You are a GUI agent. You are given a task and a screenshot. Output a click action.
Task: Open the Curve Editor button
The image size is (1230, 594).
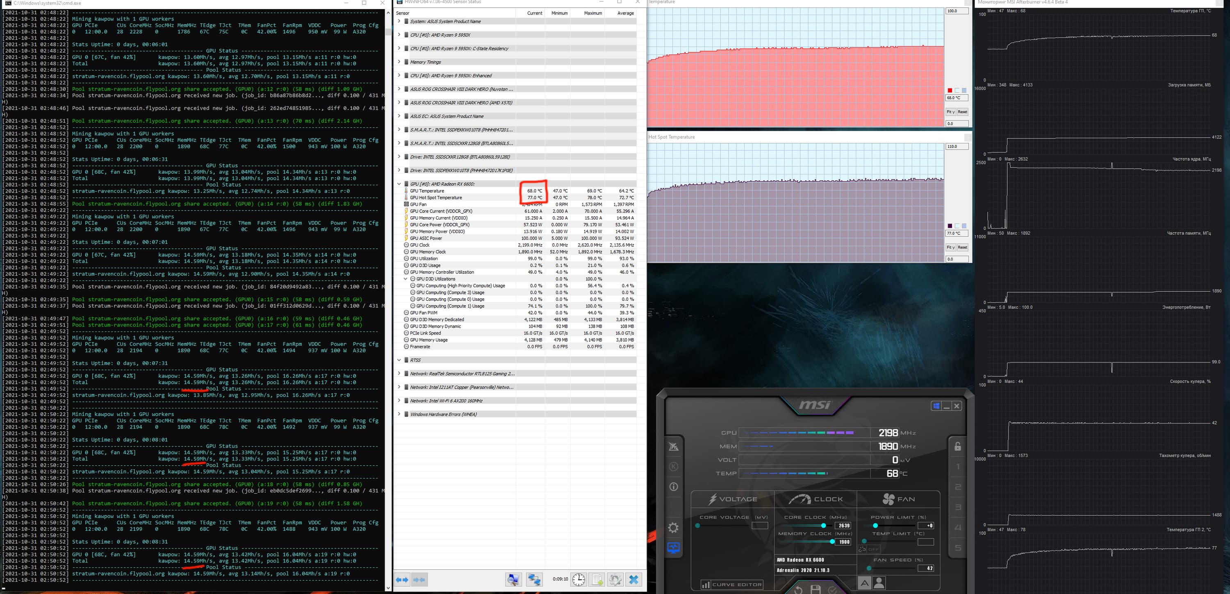coord(731,585)
